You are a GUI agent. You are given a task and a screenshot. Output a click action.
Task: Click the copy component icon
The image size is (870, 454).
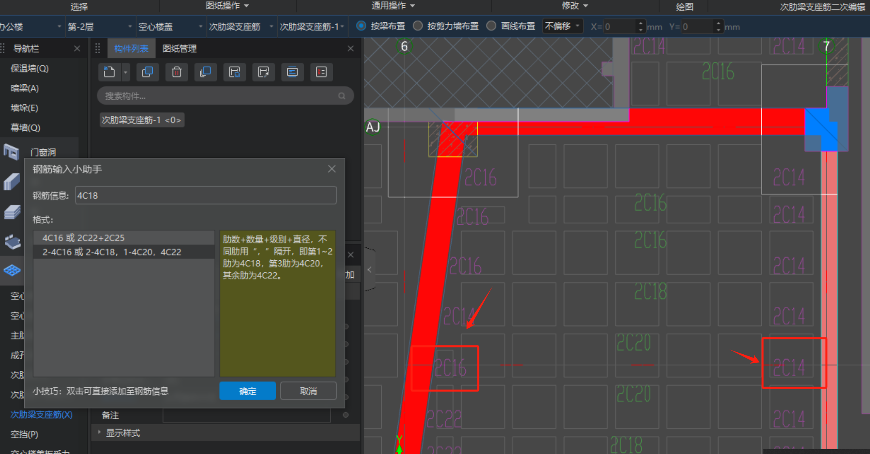(147, 72)
